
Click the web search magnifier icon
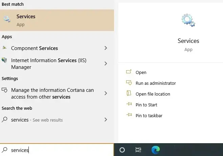[4, 120]
